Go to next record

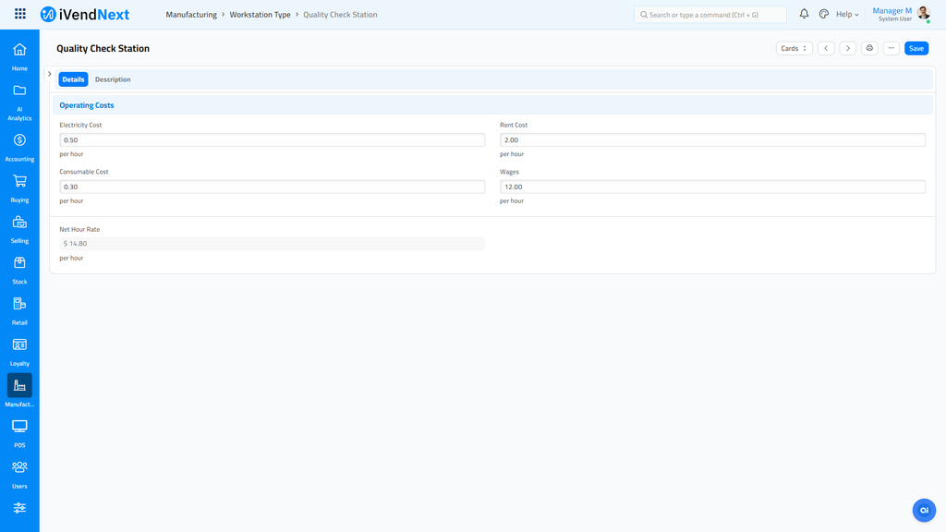click(848, 48)
